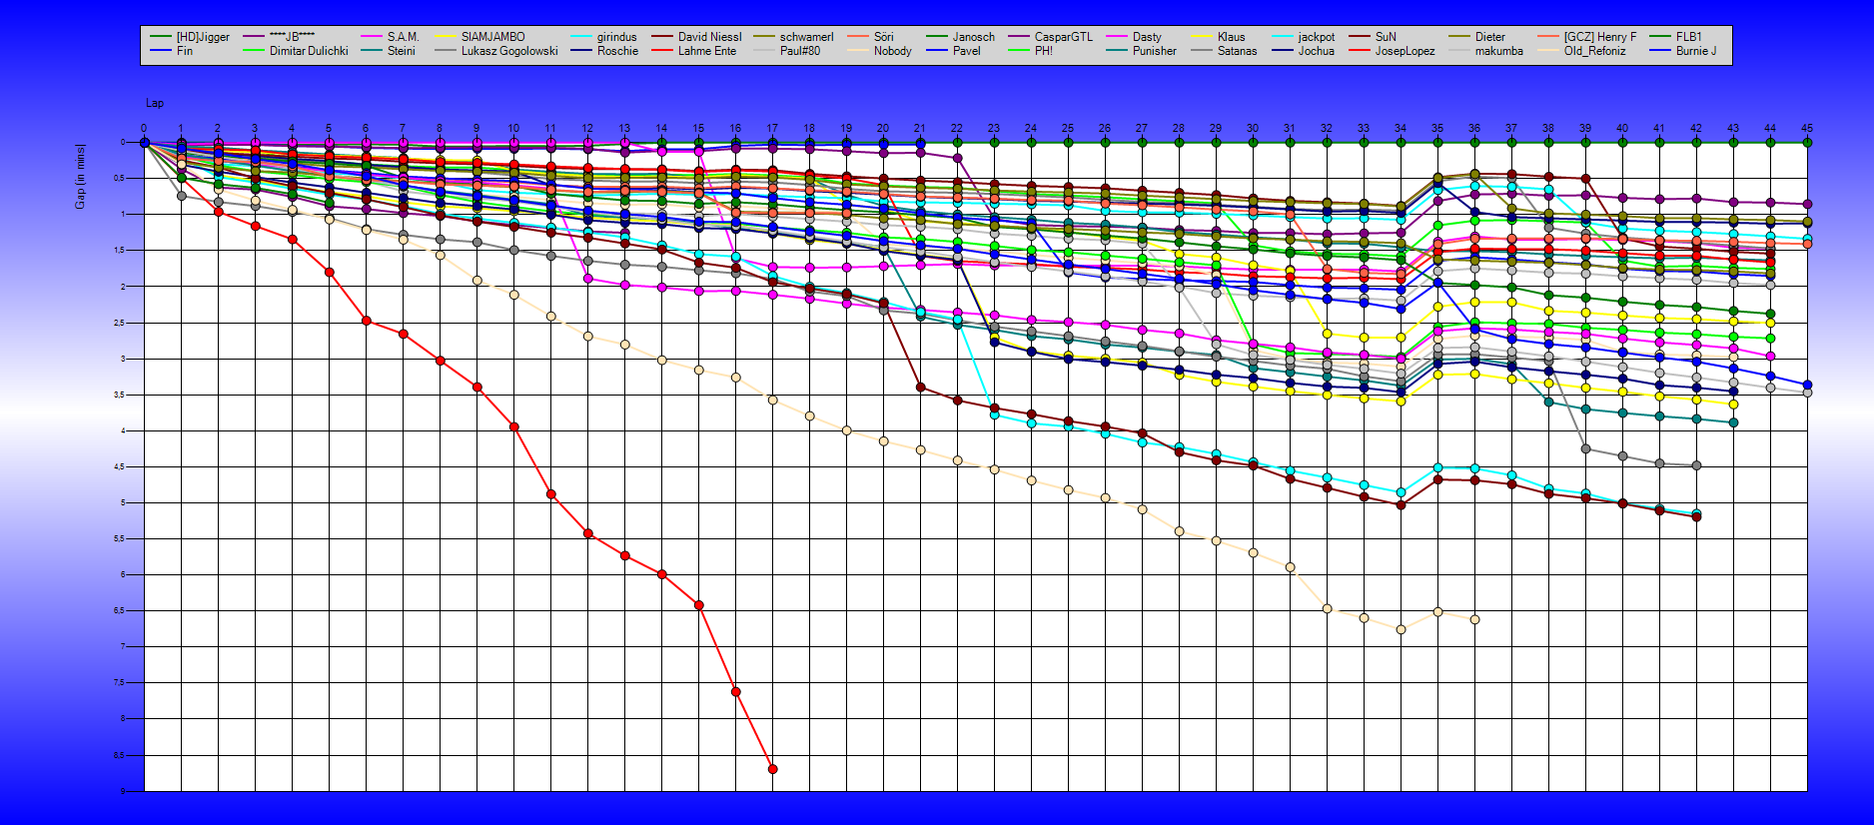The width and height of the screenshot is (1874, 825).
Task: Click the peach line swatch beside Nobody
Action: [859, 51]
